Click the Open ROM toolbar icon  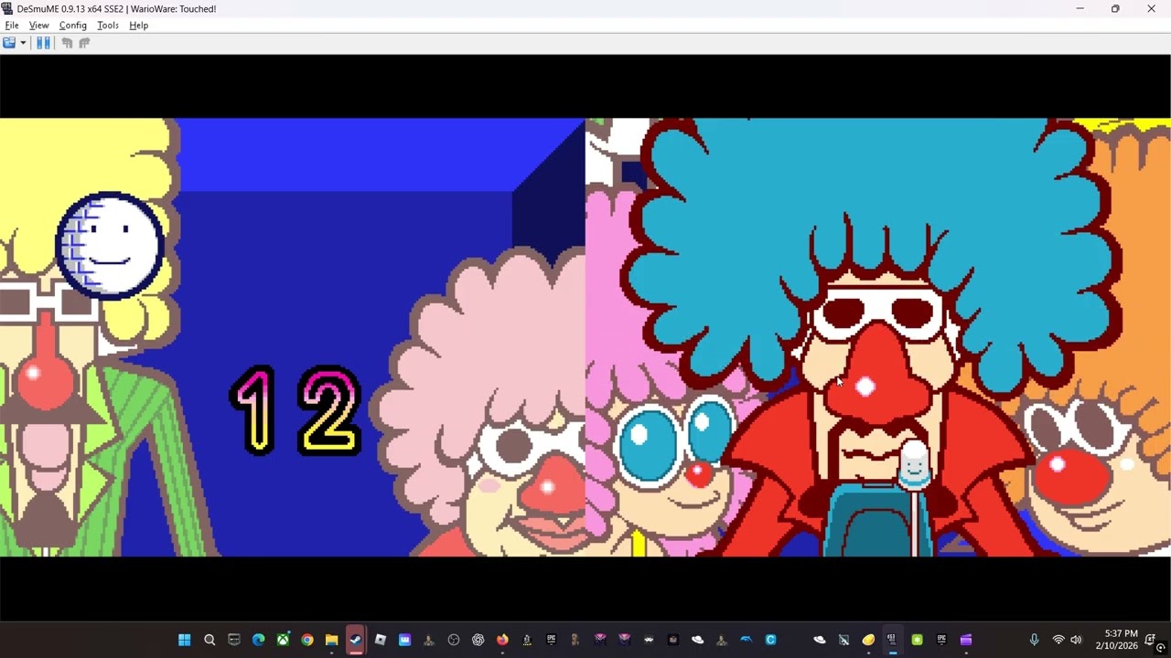point(9,43)
